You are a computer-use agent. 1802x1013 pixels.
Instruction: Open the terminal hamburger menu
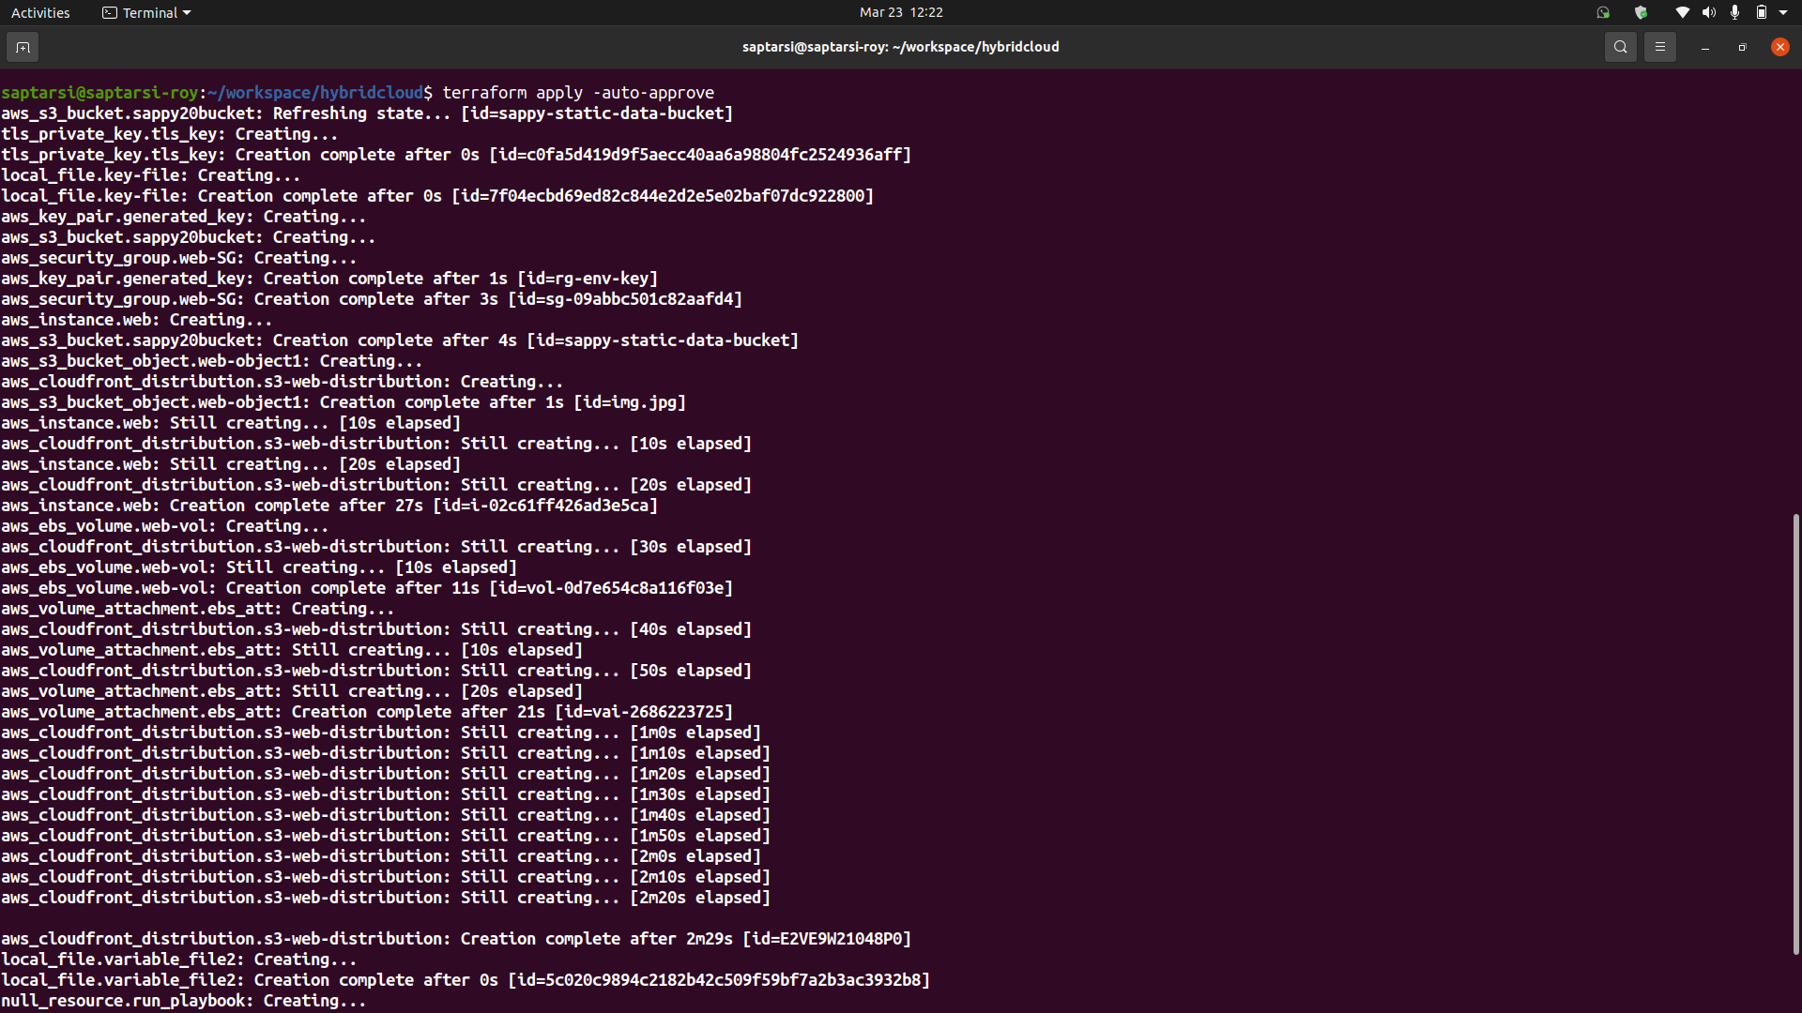[1659, 47]
